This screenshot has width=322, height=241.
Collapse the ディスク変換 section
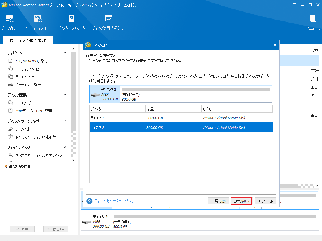tap(65, 95)
